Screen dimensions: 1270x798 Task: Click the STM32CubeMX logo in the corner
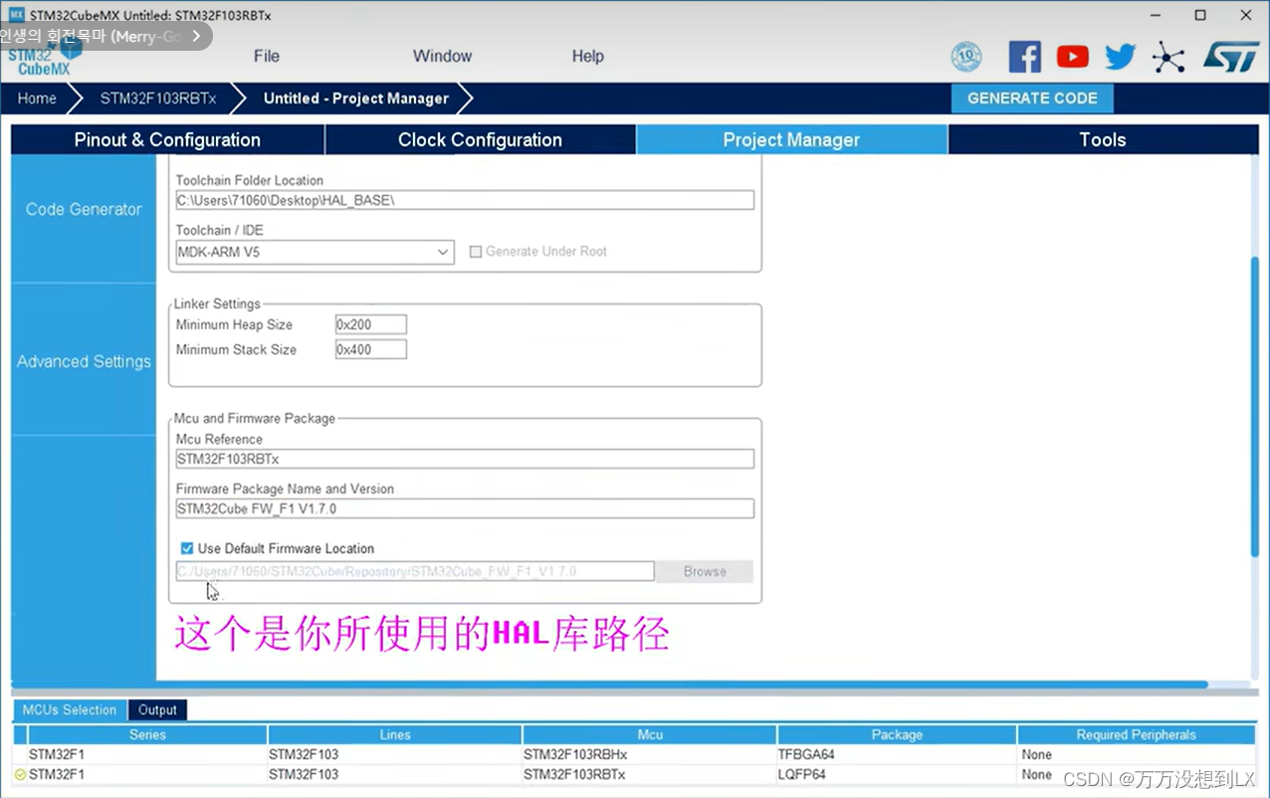pos(40,62)
